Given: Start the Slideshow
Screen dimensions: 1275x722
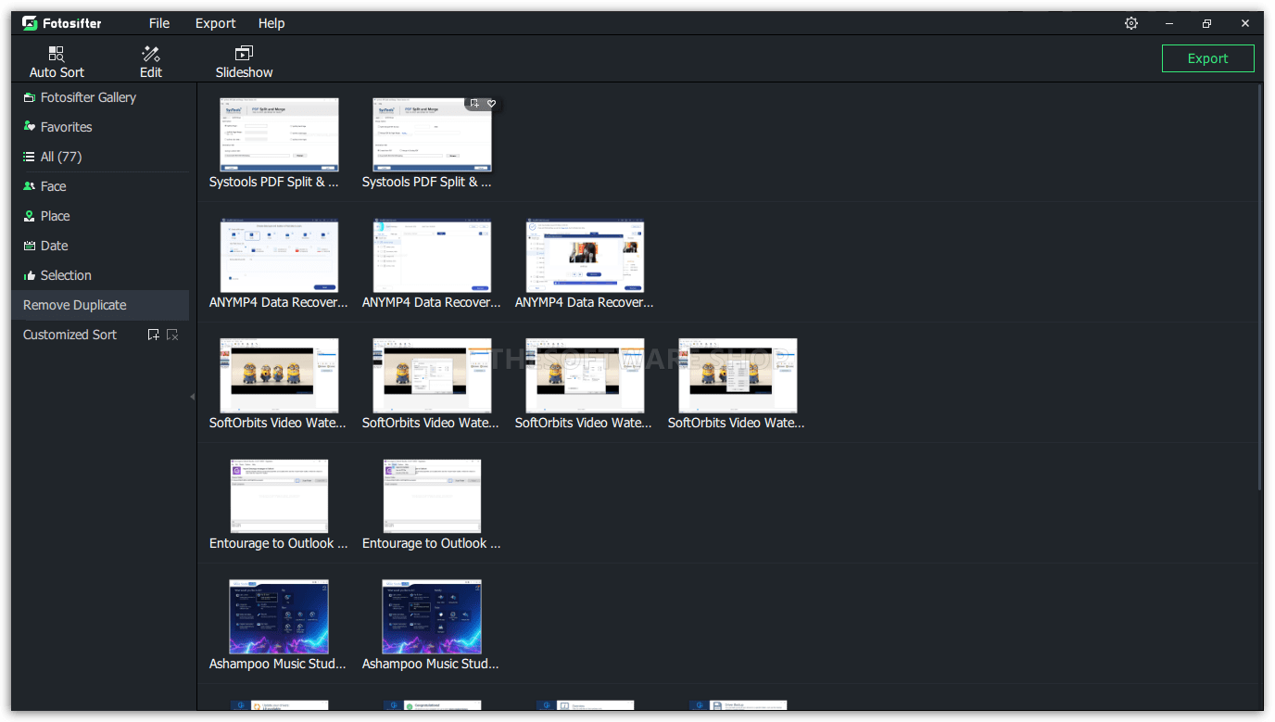Looking at the screenshot, I should pyautogui.click(x=245, y=62).
